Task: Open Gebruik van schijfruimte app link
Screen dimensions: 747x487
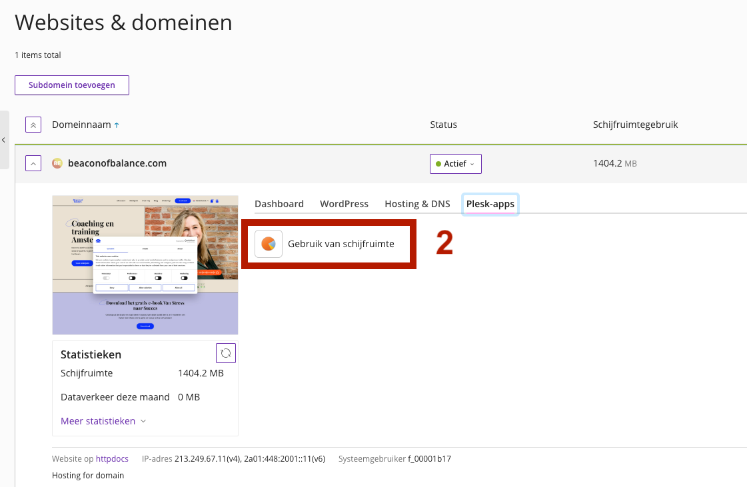Action: point(341,244)
